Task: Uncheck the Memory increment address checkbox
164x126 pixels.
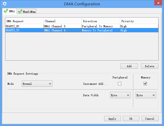Action: point(145,83)
